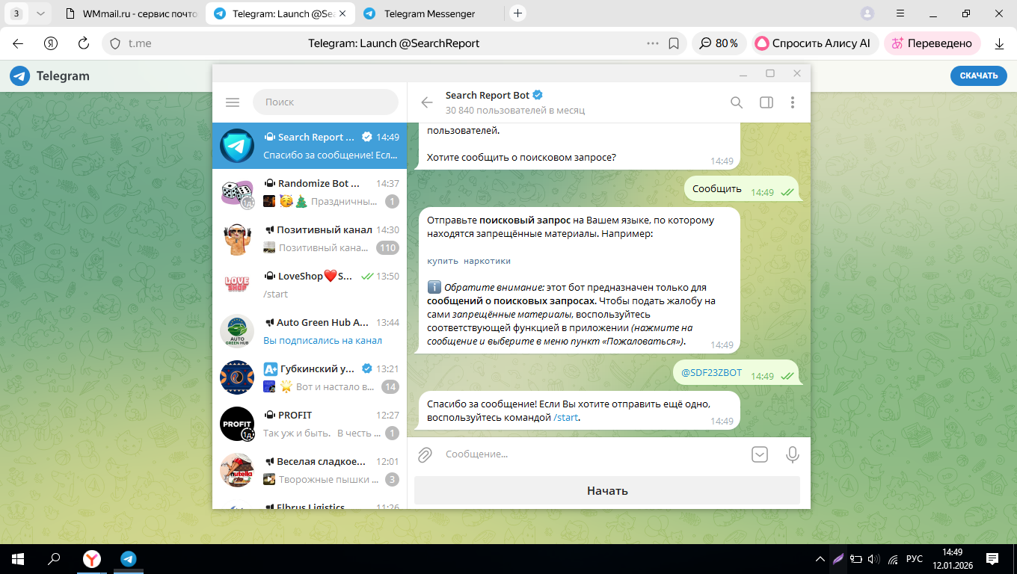Click the Поиск chat search field
Image resolution: width=1017 pixels, height=574 pixels.
pos(325,102)
